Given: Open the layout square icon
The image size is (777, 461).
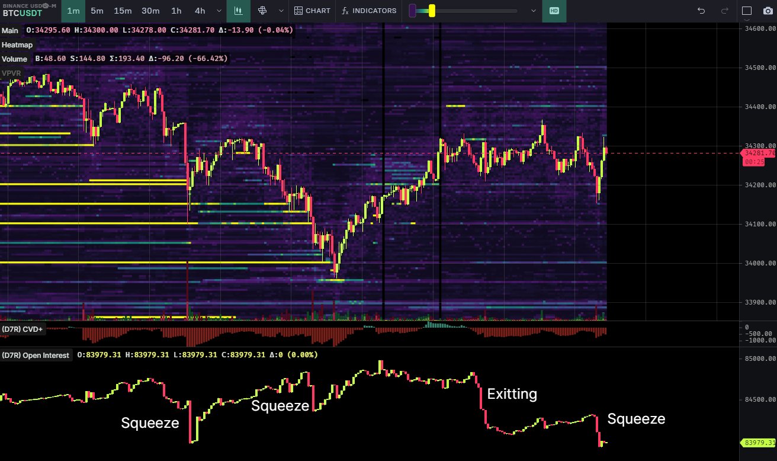Looking at the screenshot, I should click(x=747, y=11).
